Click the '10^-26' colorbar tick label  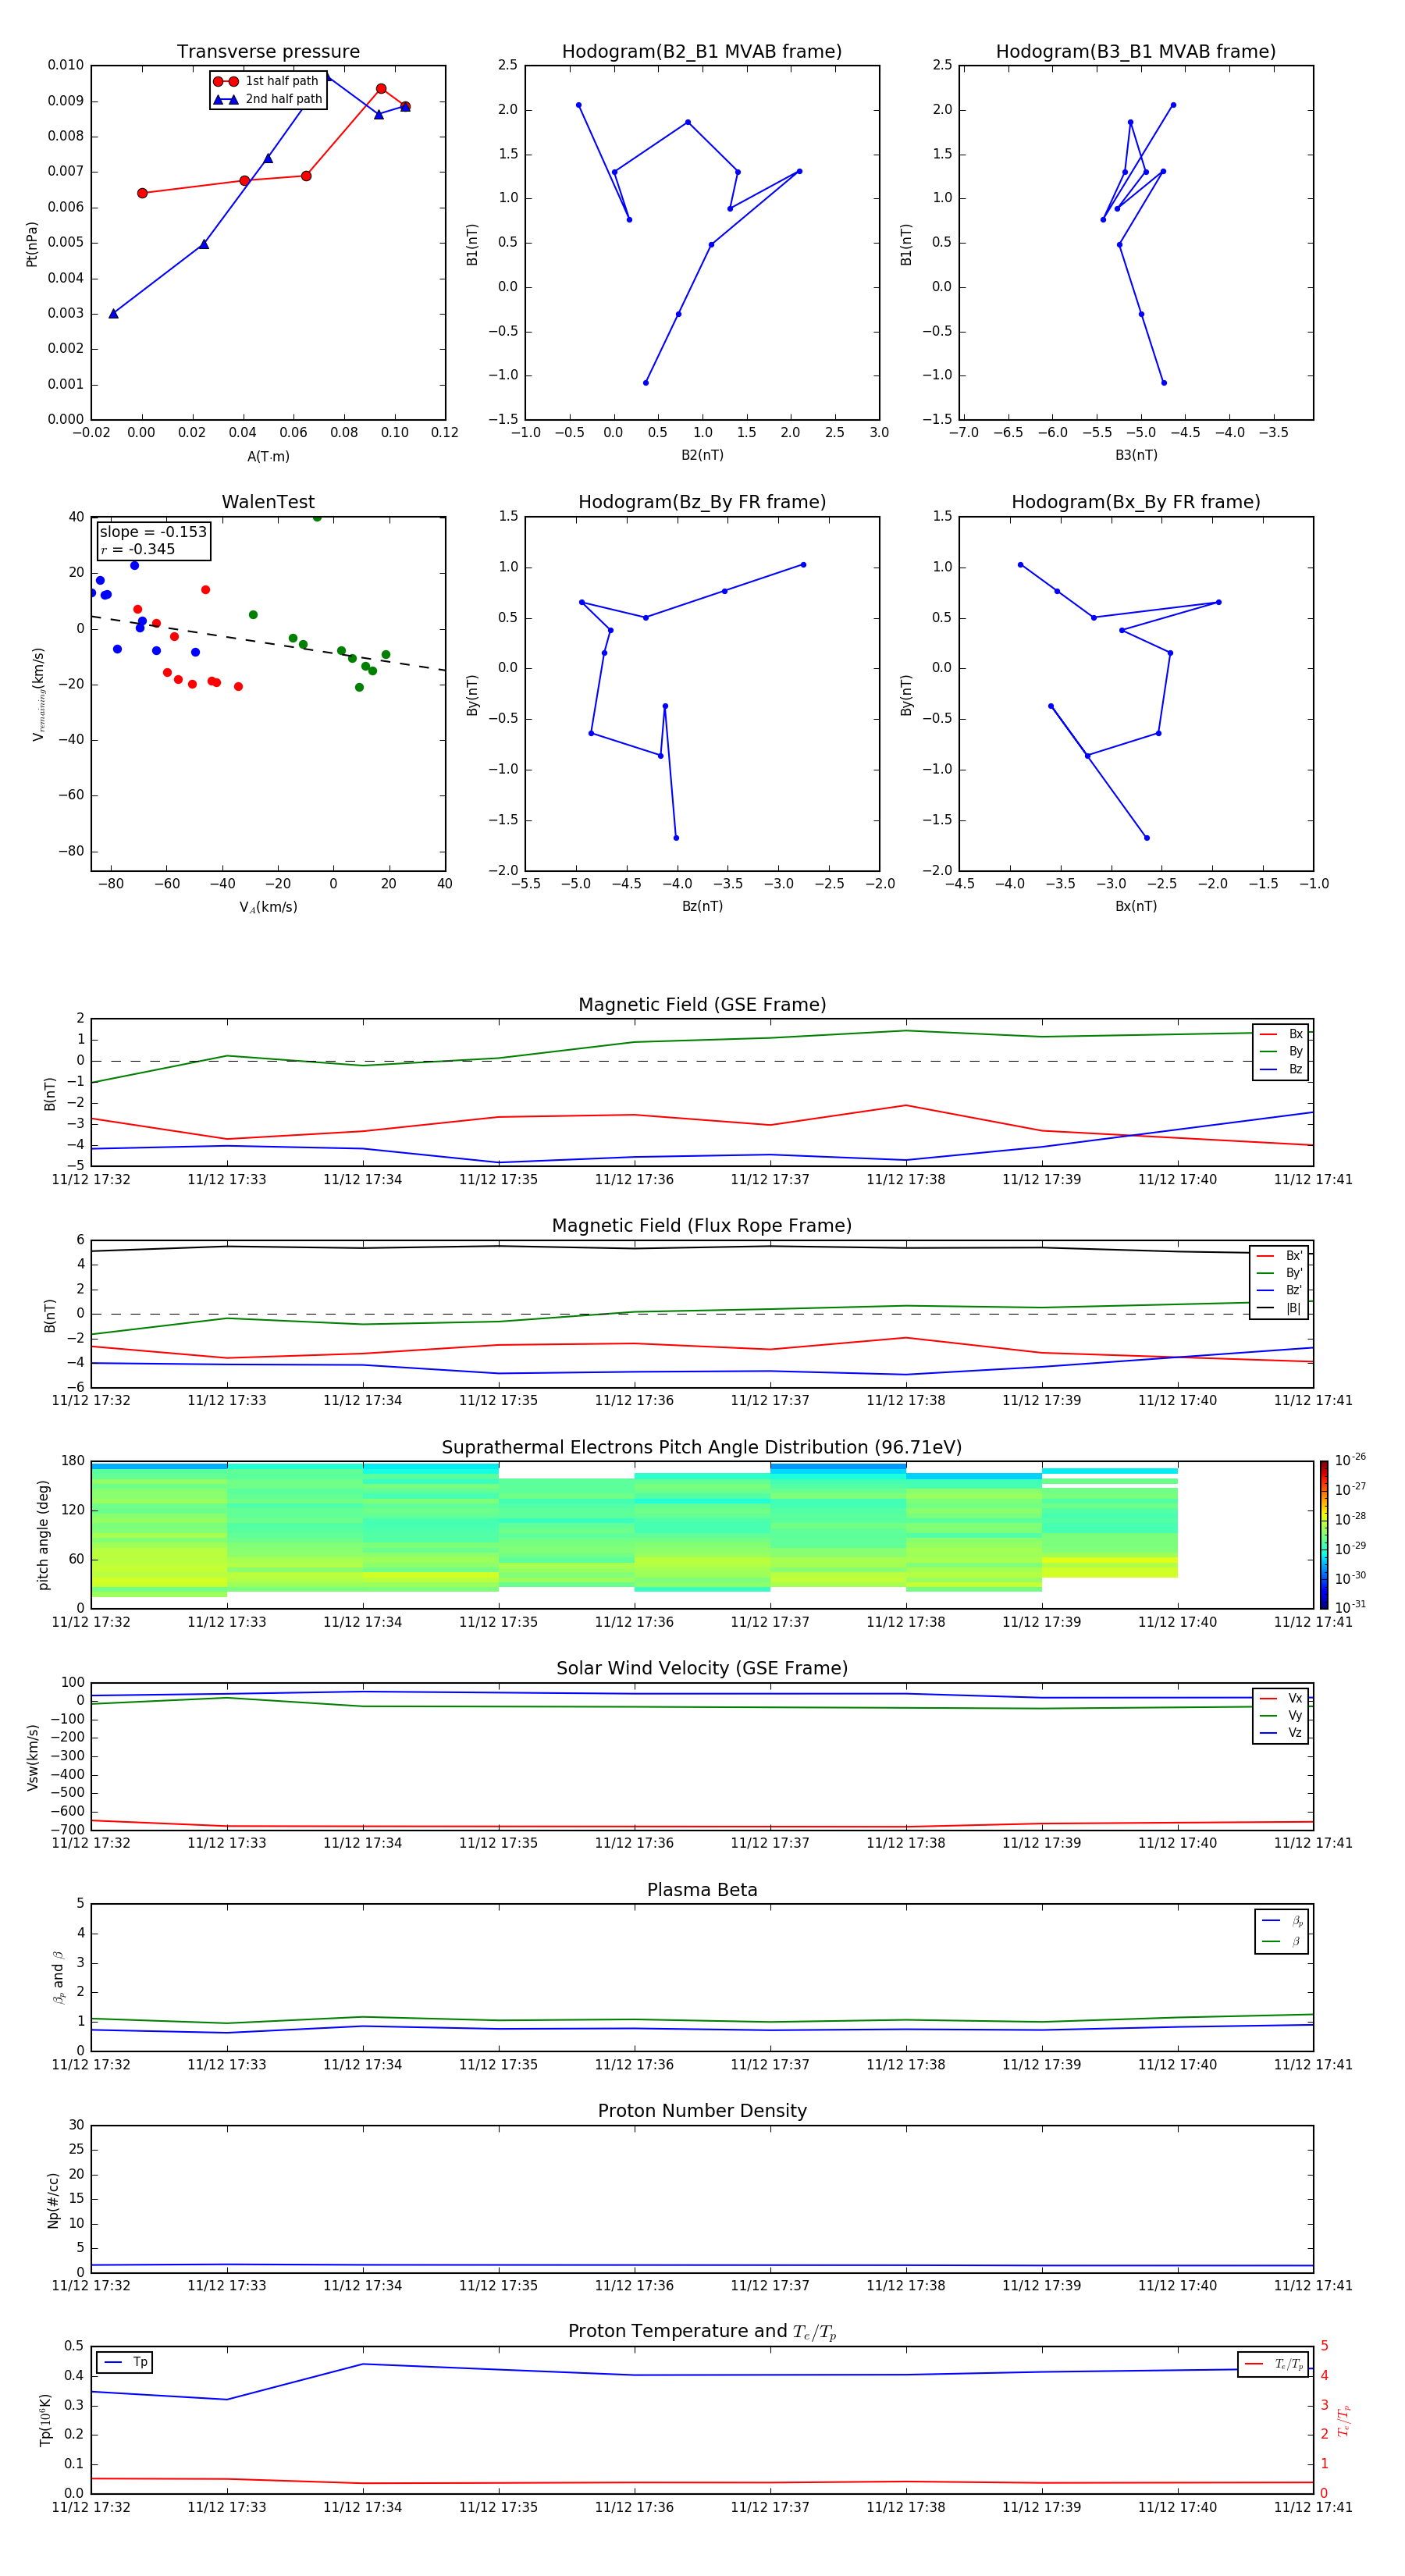pyautogui.click(x=1350, y=1460)
